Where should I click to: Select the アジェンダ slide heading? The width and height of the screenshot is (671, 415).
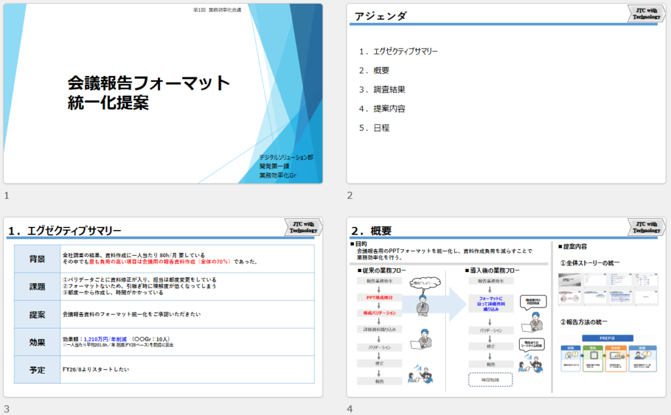pyautogui.click(x=381, y=16)
